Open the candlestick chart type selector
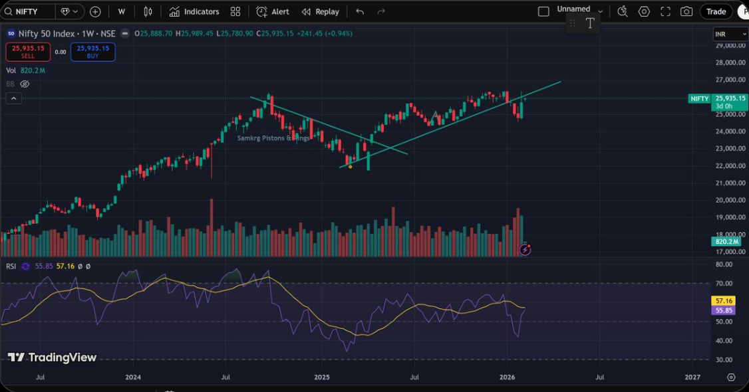 (148, 11)
